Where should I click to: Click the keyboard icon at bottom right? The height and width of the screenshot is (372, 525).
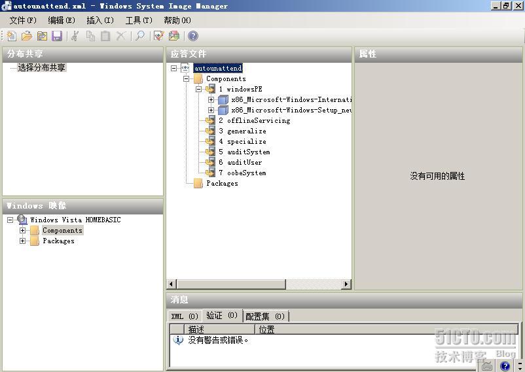(x=487, y=366)
